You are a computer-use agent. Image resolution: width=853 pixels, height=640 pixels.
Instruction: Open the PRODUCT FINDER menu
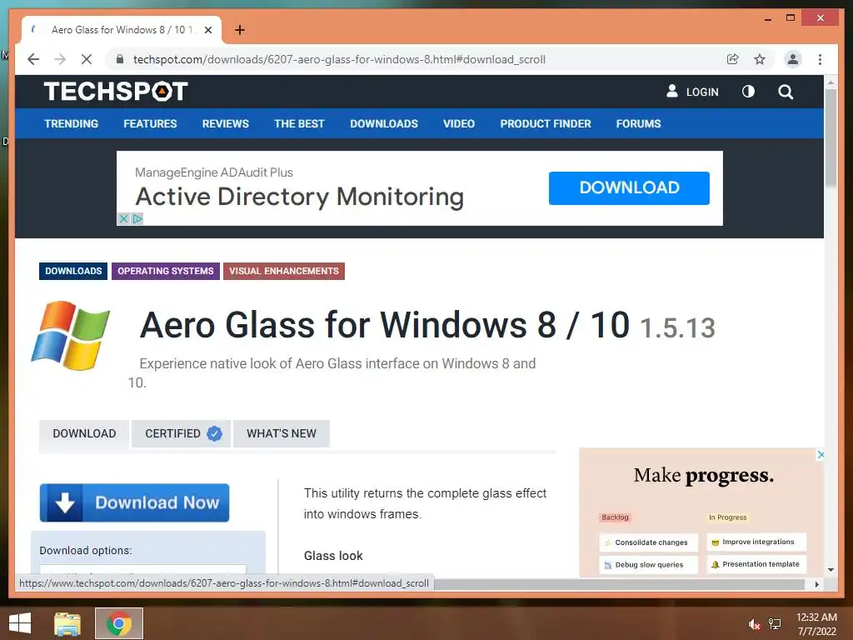pyautogui.click(x=545, y=123)
